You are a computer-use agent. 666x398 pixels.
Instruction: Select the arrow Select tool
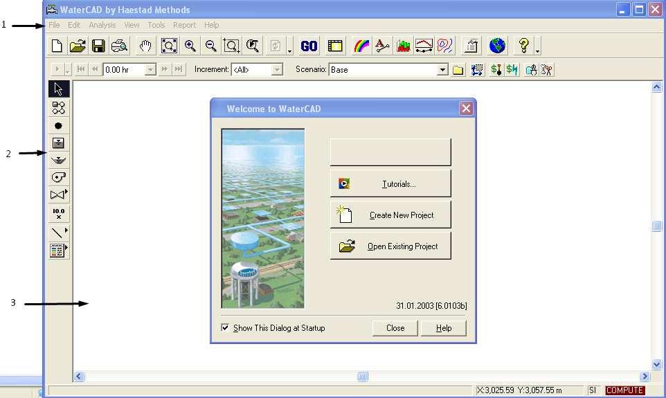pyautogui.click(x=59, y=89)
